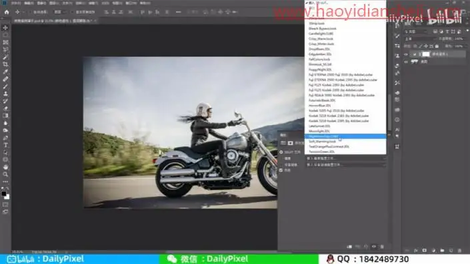
Task: Open the Window menu
Action: pyautogui.click(x=131, y=3)
